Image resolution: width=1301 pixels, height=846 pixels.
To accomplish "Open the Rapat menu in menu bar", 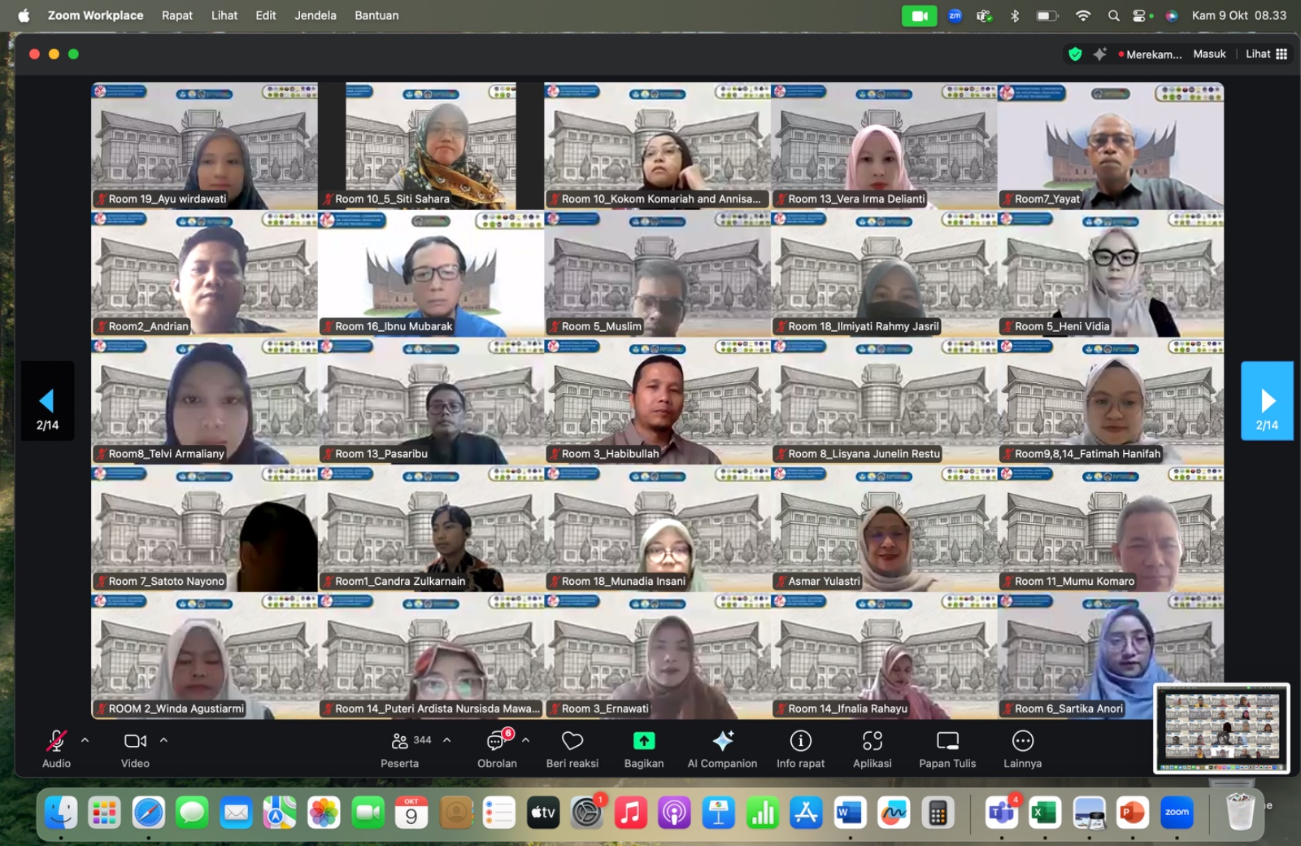I will coord(176,15).
